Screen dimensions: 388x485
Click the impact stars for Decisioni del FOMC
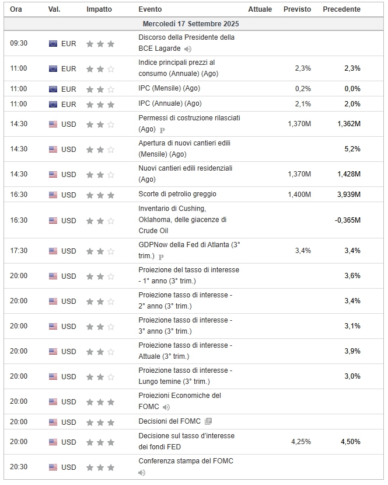[x=100, y=422]
